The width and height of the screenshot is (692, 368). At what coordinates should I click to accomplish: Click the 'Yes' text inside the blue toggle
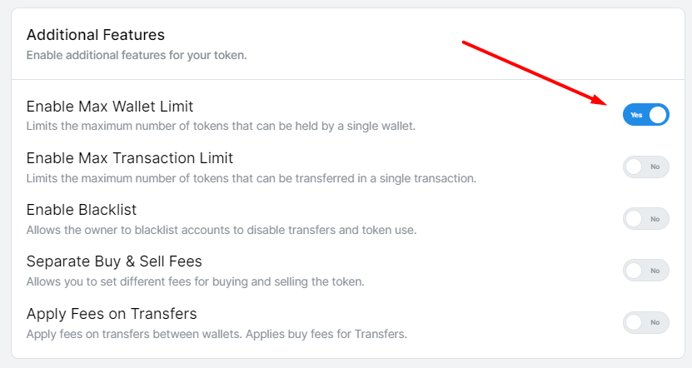(636, 115)
